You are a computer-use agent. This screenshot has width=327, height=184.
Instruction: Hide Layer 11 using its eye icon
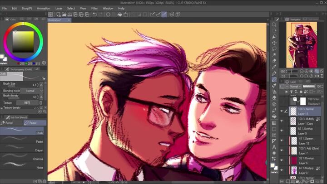(282, 111)
